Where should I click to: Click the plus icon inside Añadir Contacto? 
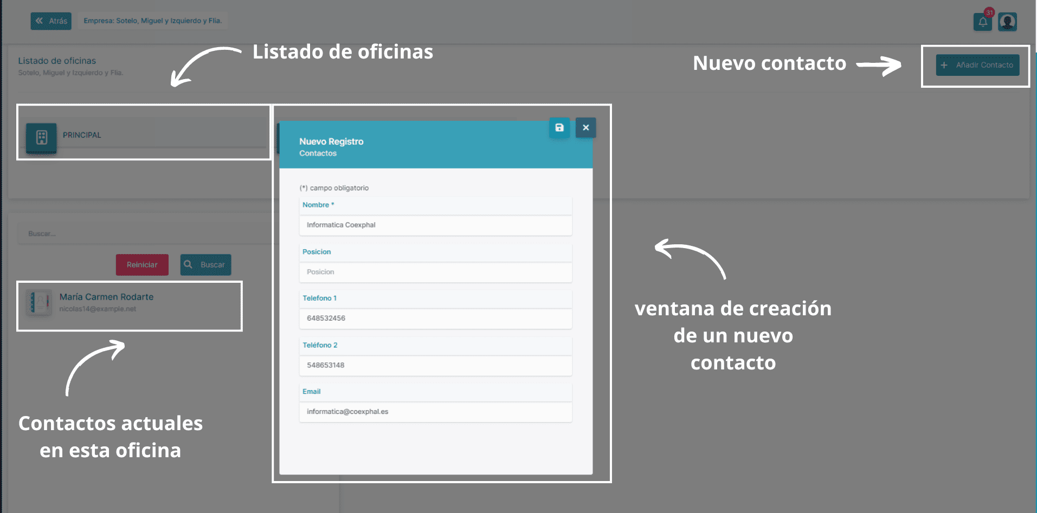coord(944,65)
